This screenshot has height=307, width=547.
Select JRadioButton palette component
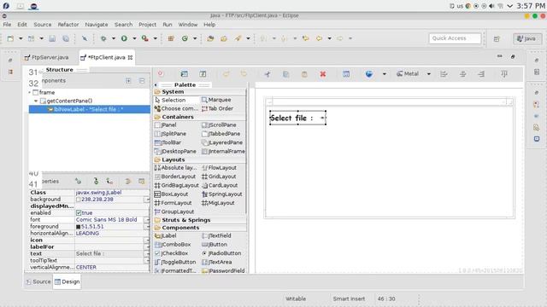click(221, 253)
